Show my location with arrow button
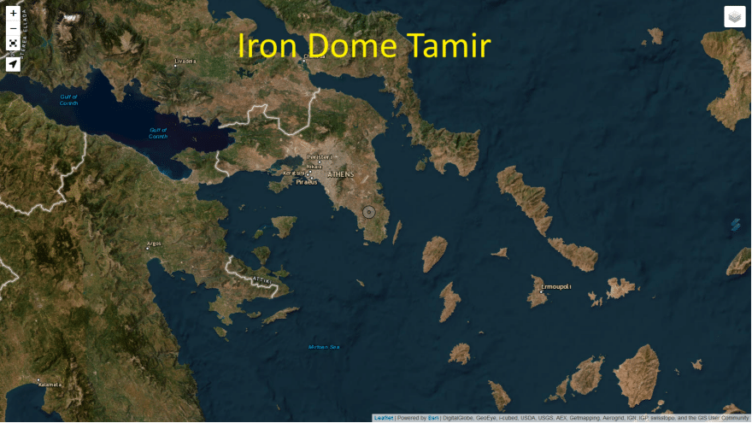This screenshot has height=423, width=752. click(13, 63)
